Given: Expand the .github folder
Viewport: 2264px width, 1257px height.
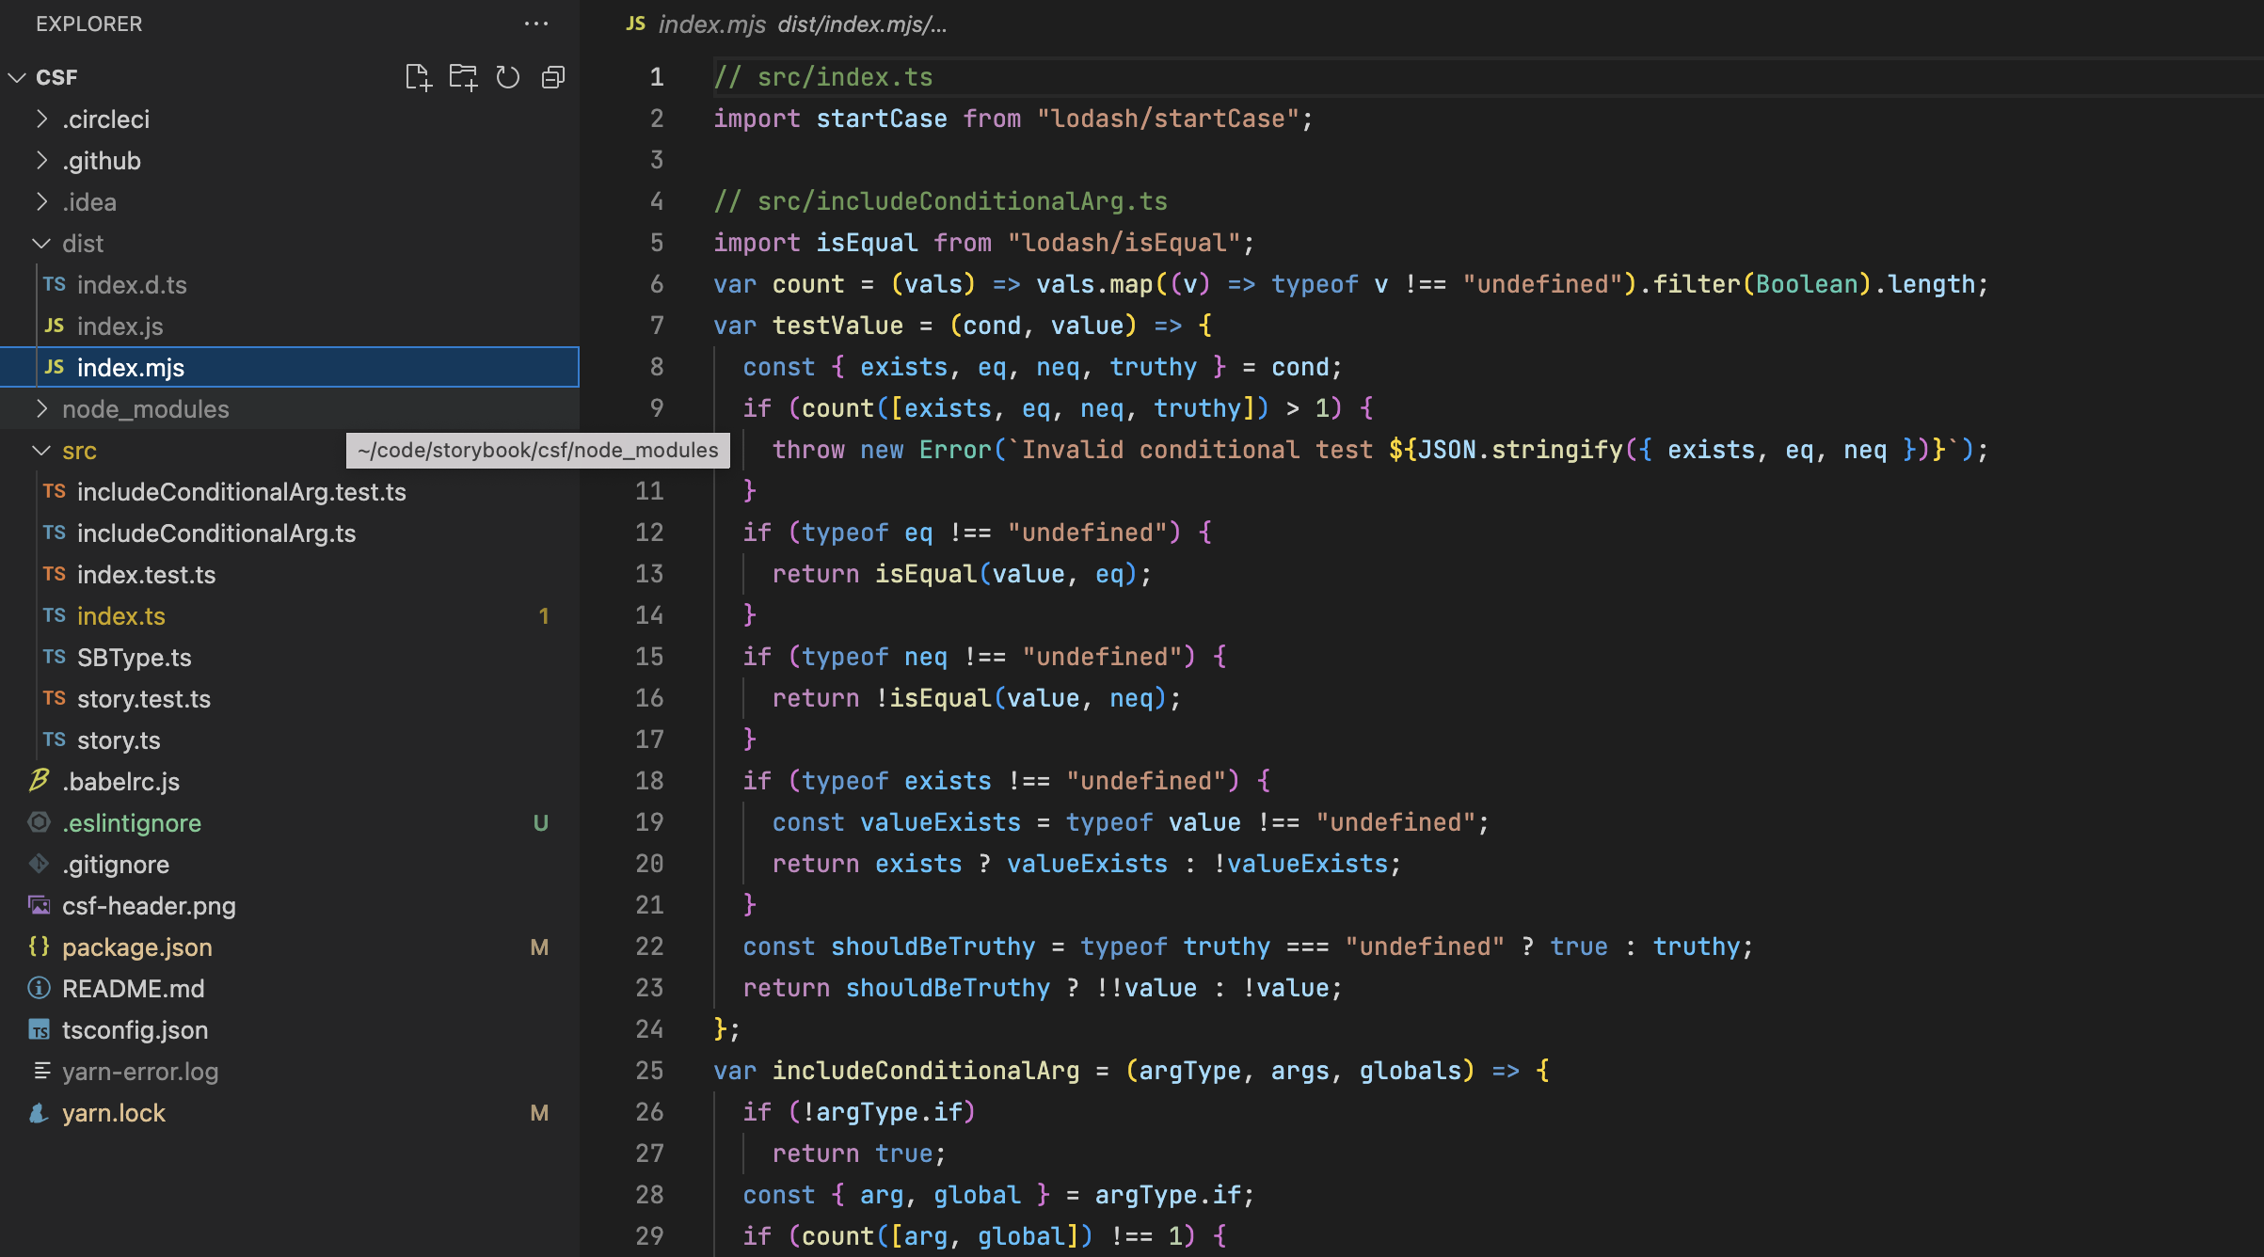Looking at the screenshot, I should [42, 160].
